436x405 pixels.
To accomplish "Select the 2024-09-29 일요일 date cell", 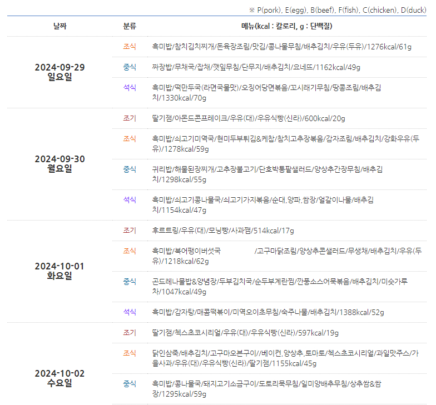I will 59,72.
